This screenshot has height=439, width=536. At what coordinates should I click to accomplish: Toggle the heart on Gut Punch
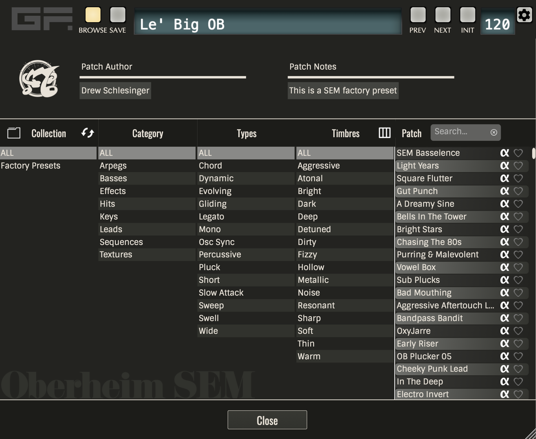(x=518, y=191)
